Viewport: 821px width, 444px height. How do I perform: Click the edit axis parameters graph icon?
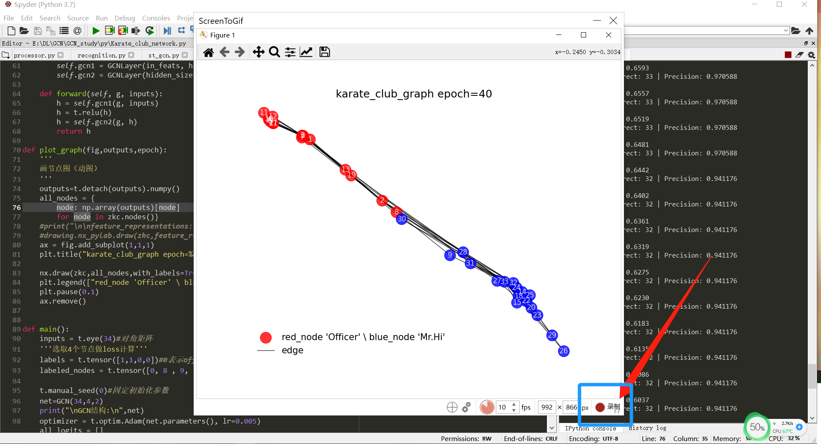[x=306, y=52]
